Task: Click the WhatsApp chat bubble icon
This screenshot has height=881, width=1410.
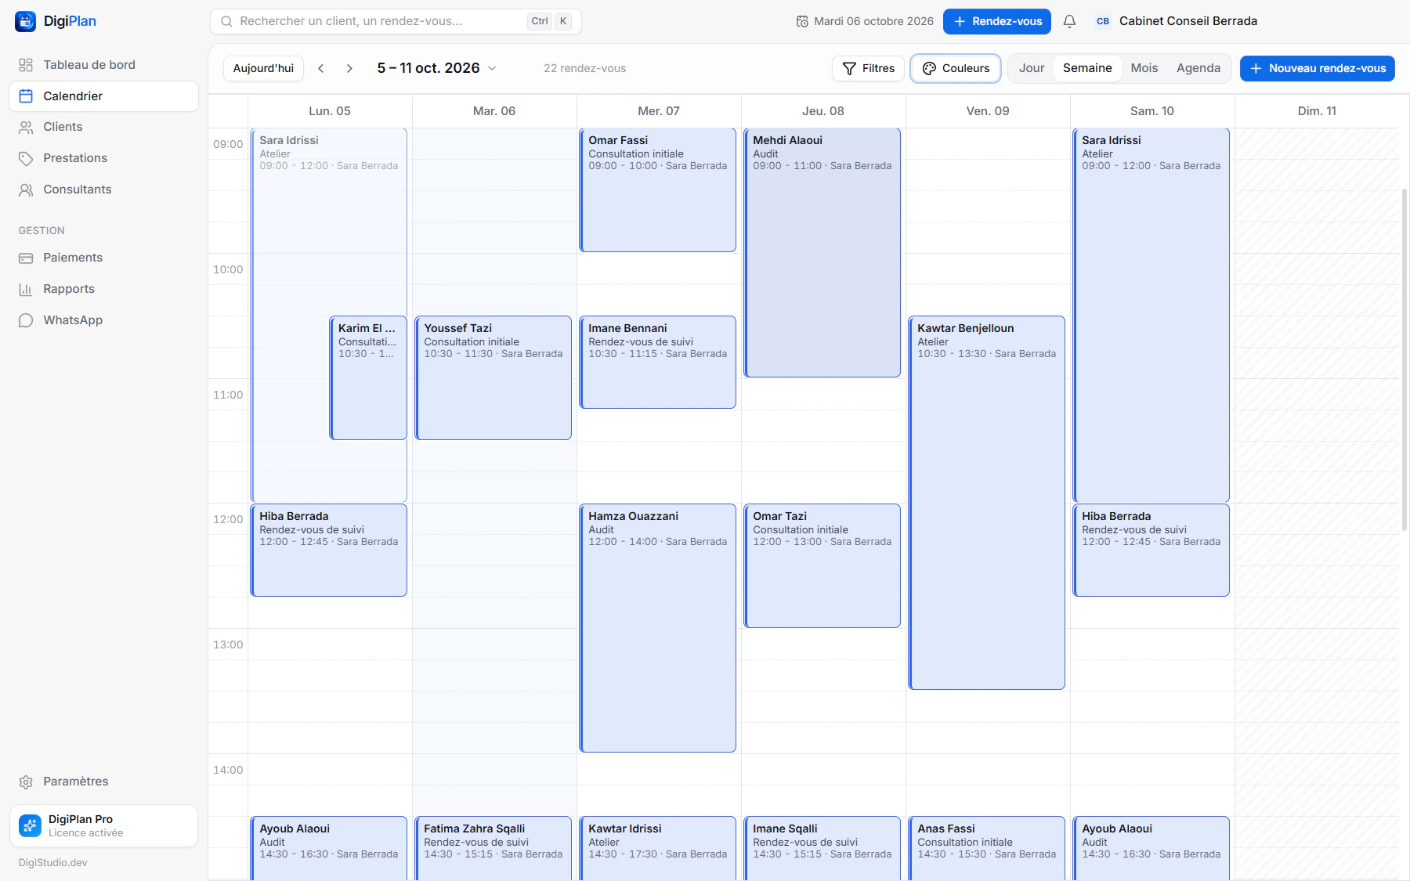Action: coord(26,320)
